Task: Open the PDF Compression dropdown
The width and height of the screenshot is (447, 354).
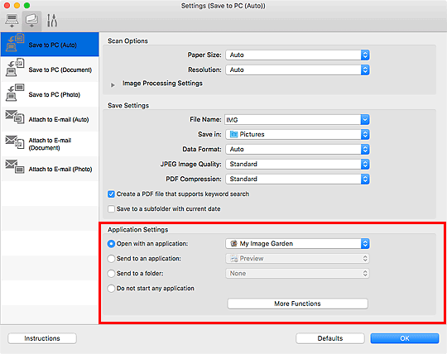Action: point(297,179)
